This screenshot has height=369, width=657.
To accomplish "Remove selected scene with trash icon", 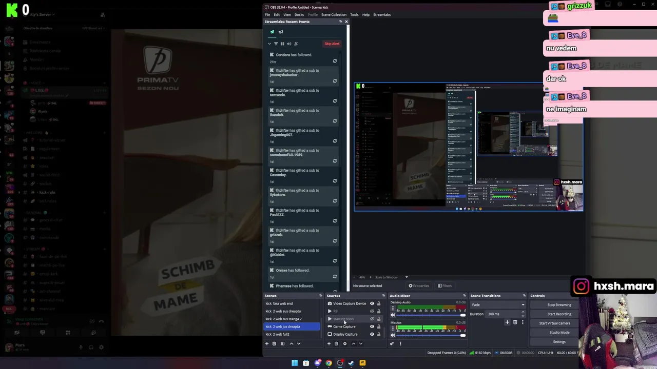I will tap(274, 344).
